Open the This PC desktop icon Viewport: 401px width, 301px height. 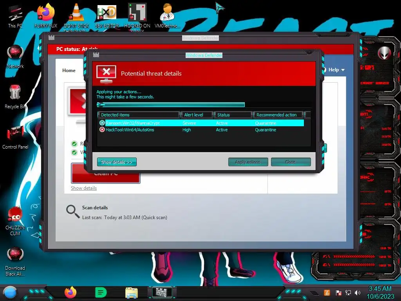(15, 16)
